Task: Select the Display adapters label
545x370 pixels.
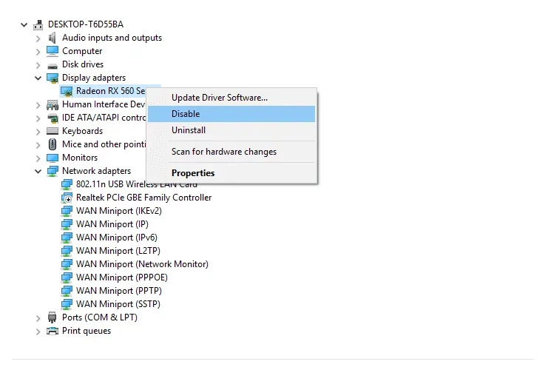Action: (x=94, y=78)
